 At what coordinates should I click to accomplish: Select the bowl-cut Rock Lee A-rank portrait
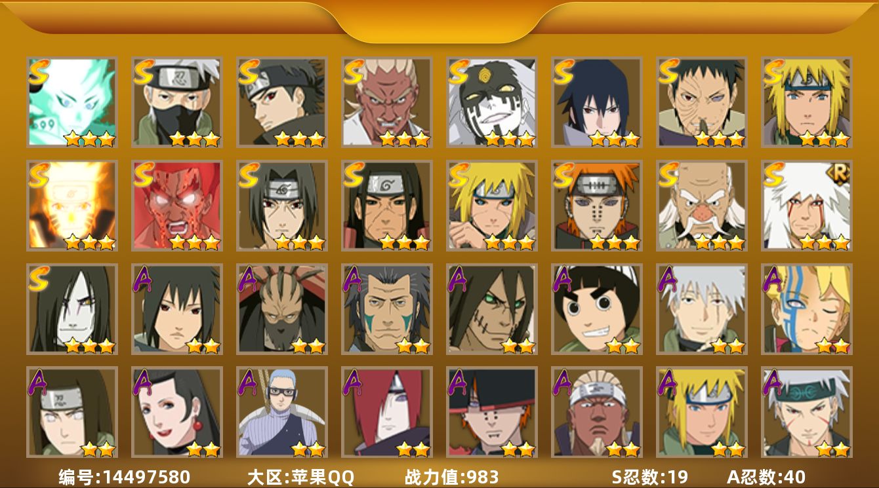(x=596, y=309)
